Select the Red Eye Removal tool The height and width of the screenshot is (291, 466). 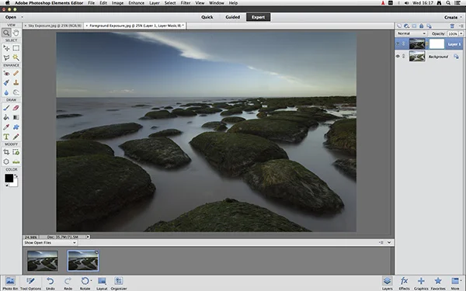click(6, 73)
